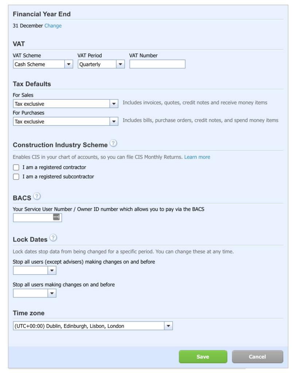Check I am a registered subcontractor

[x=16, y=177]
